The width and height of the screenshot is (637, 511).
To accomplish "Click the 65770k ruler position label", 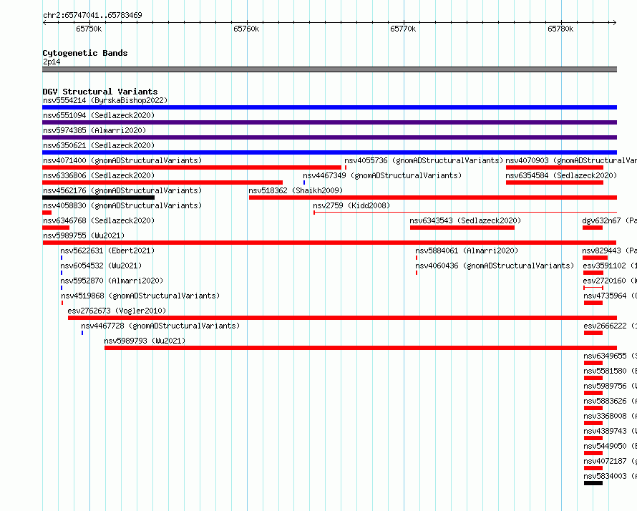I will pos(403,29).
